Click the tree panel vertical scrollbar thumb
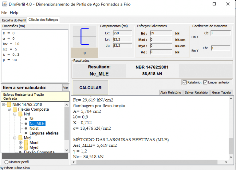Viewport: 236px width, 170px height. point(66,124)
